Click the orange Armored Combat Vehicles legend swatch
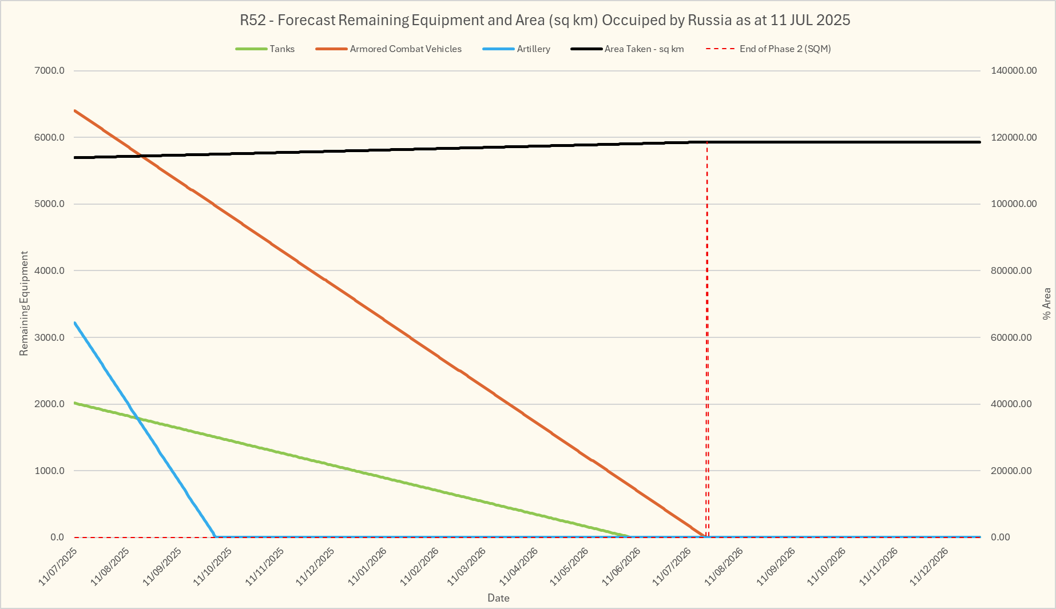This screenshot has height=609, width=1056. [x=331, y=49]
